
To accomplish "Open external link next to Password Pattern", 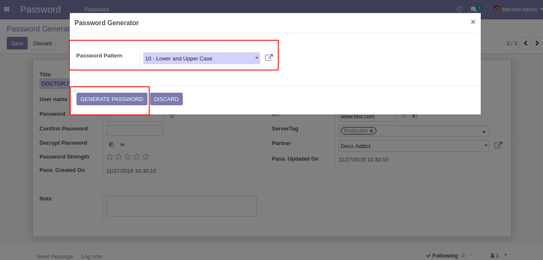I will tap(269, 58).
